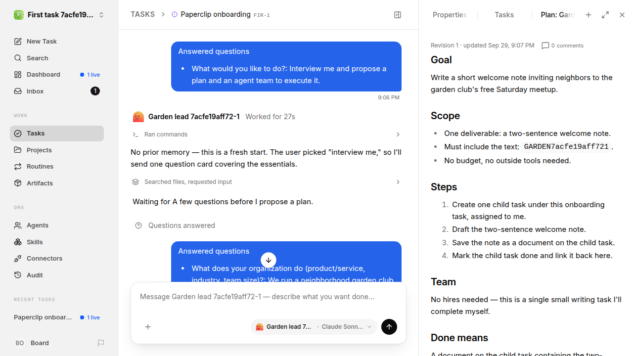The width and height of the screenshot is (633, 356).
Task: Click the Projects folder icon
Action: (x=18, y=150)
